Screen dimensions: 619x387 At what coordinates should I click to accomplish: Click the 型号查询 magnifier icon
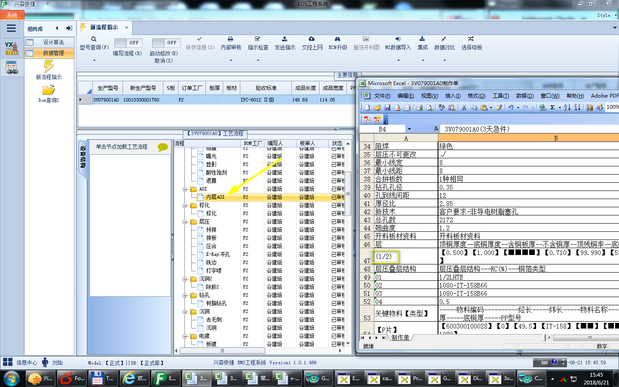click(94, 39)
